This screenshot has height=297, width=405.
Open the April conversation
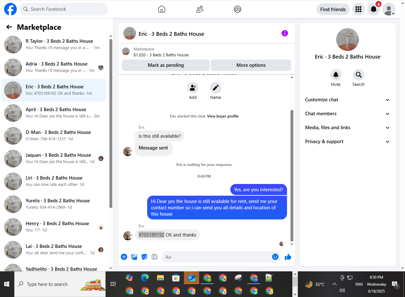(54, 113)
